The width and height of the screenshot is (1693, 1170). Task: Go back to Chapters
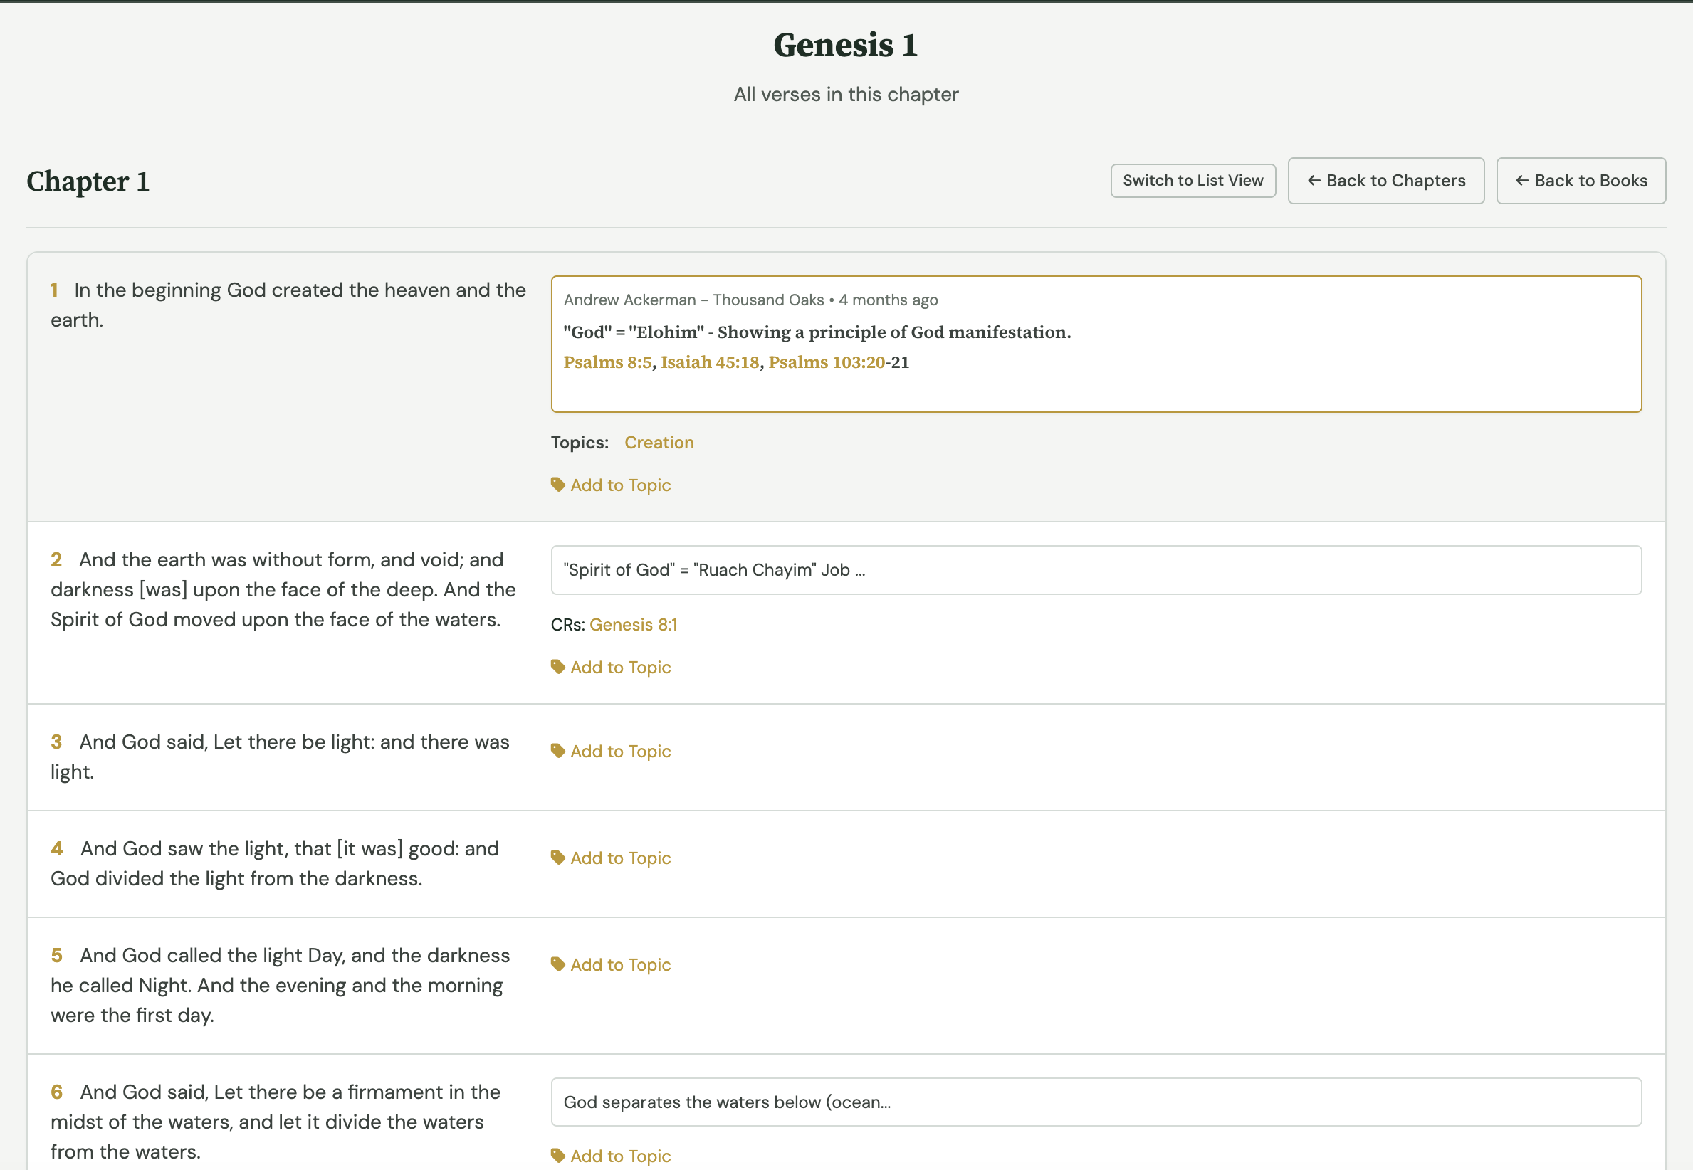[1385, 180]
